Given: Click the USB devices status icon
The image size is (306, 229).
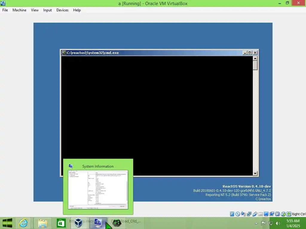Looking at the screenshot, I should pos(255,214).
